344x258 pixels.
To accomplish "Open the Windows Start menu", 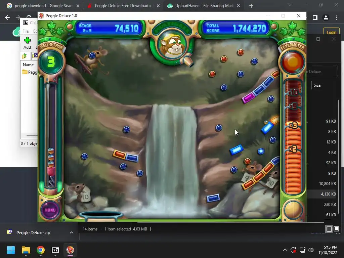I will (11, 250).
